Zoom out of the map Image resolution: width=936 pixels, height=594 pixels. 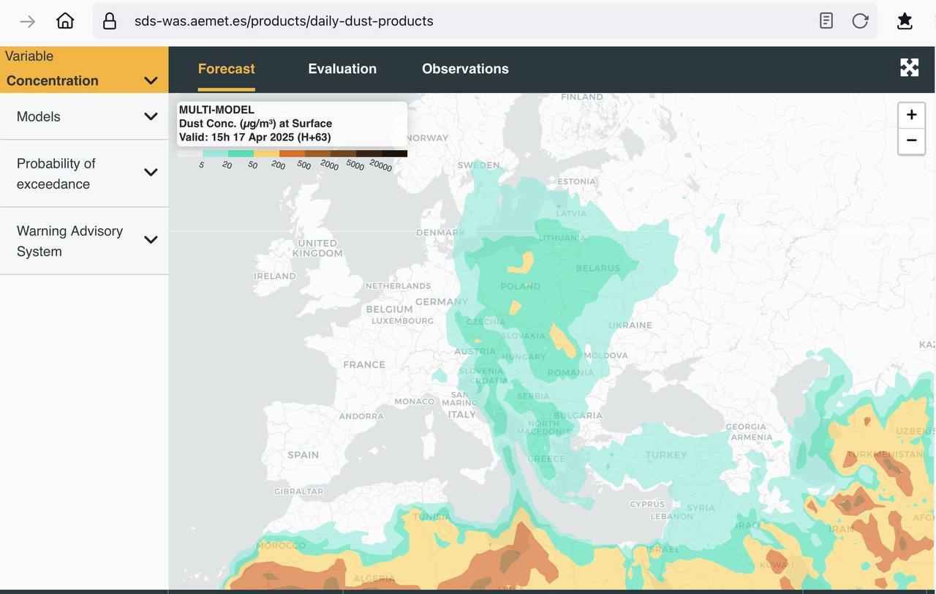pyautogui.click(x=911, y=140)
